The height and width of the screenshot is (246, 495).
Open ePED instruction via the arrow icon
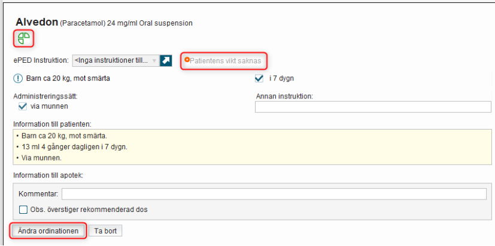pyautogui.click(x=166, y=60)
